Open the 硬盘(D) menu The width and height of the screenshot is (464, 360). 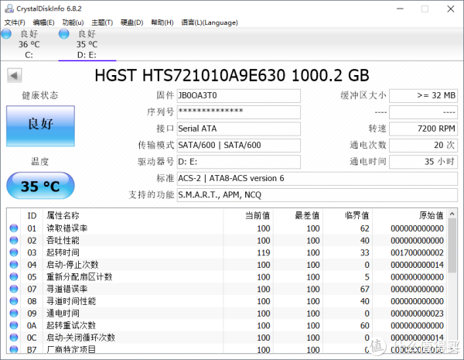tap(131, 22)
